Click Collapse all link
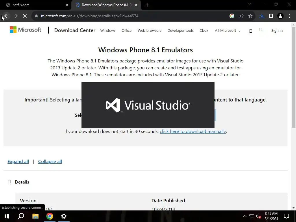The image size is (296, 222). (50, 161)
